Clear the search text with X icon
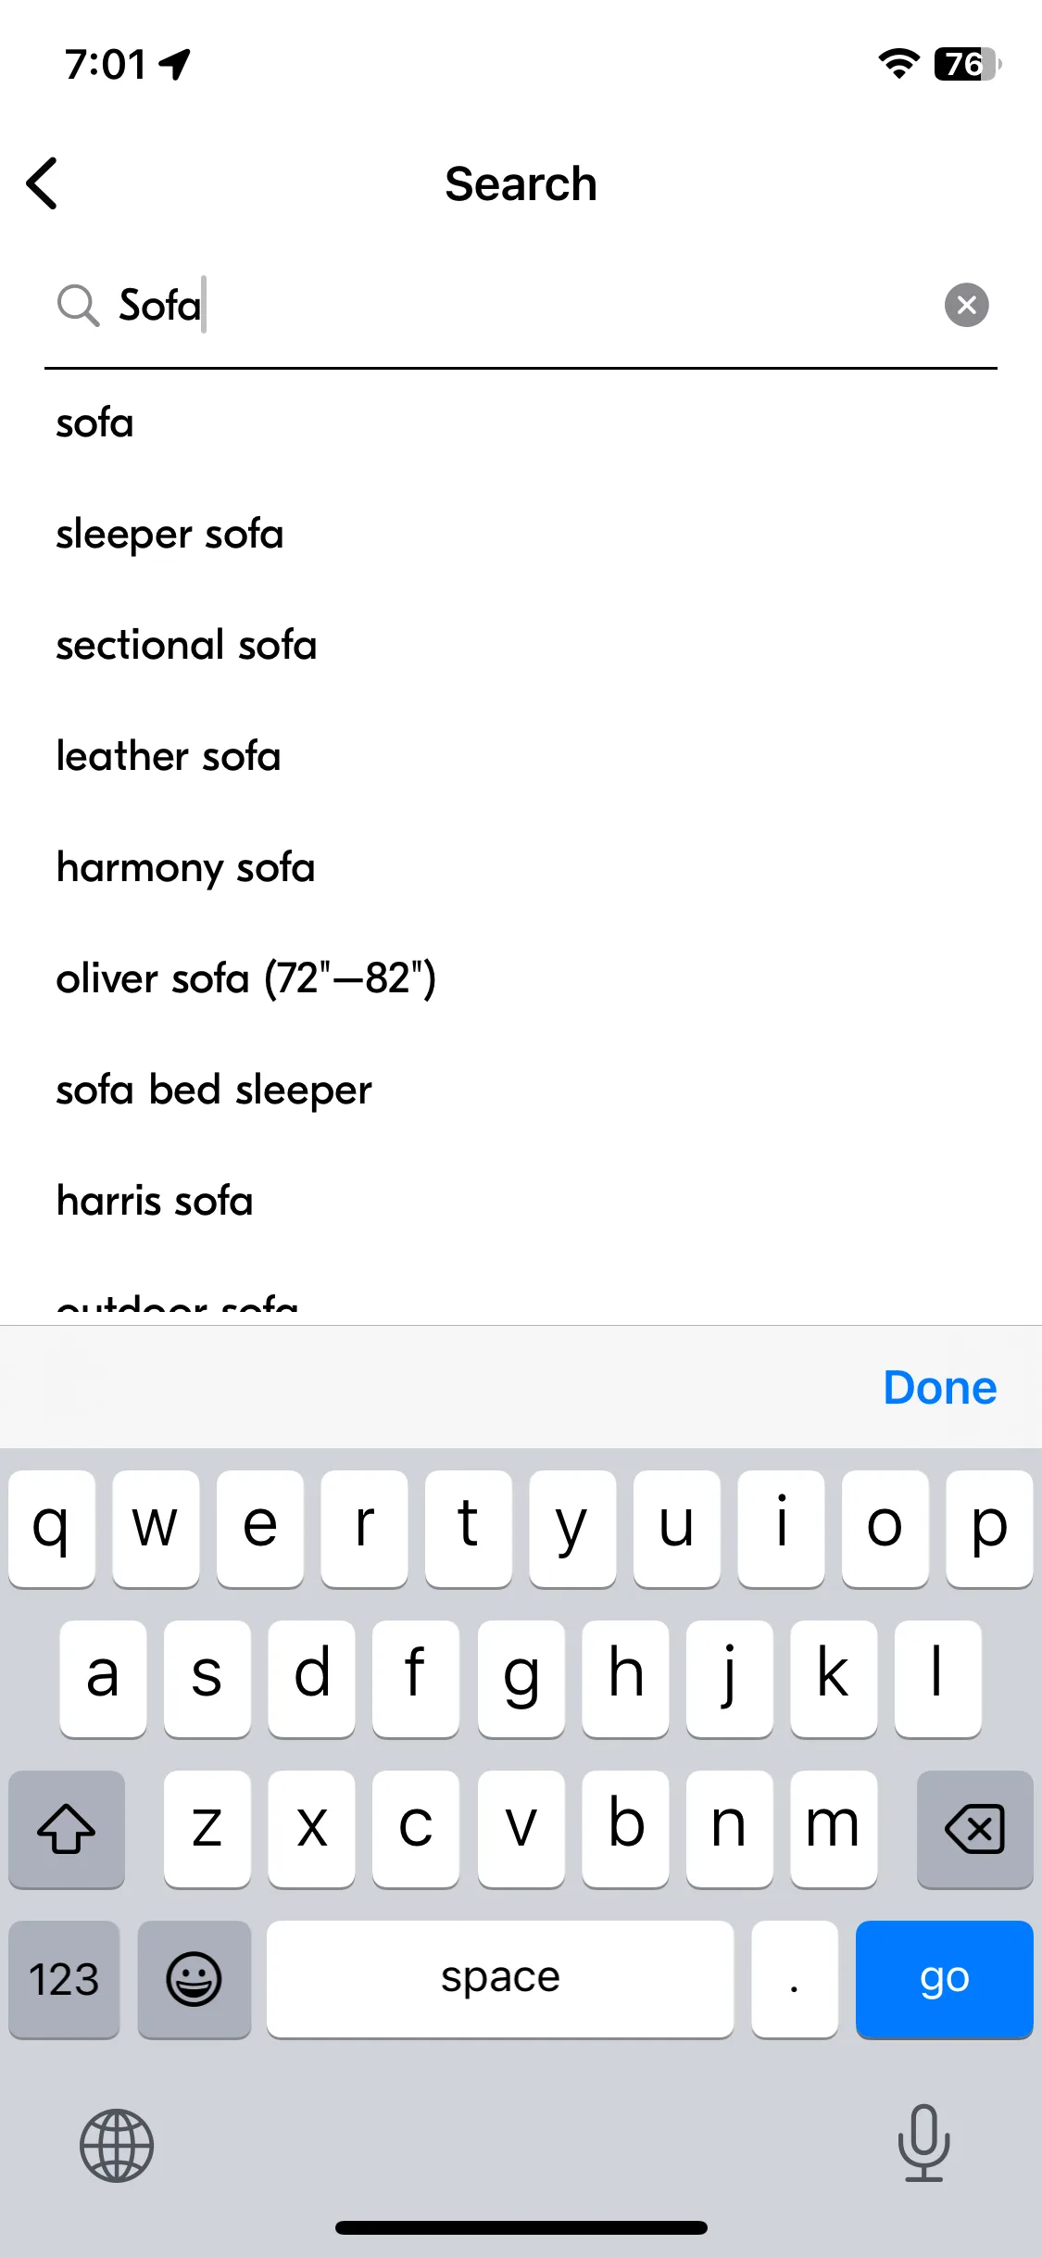The height and width of the screenshot is (2257, 1042). 966,305
